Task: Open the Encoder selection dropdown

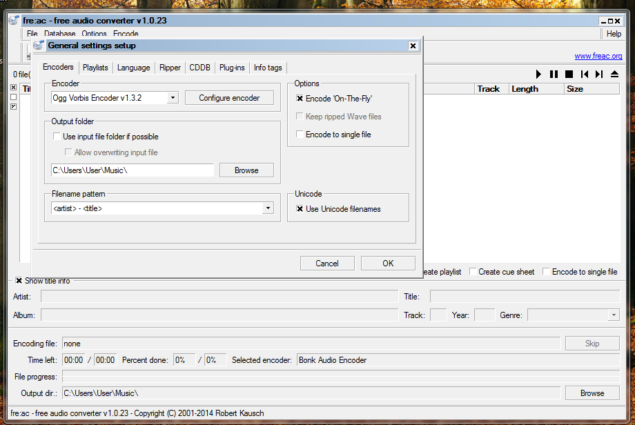Action: pos(173,98)
